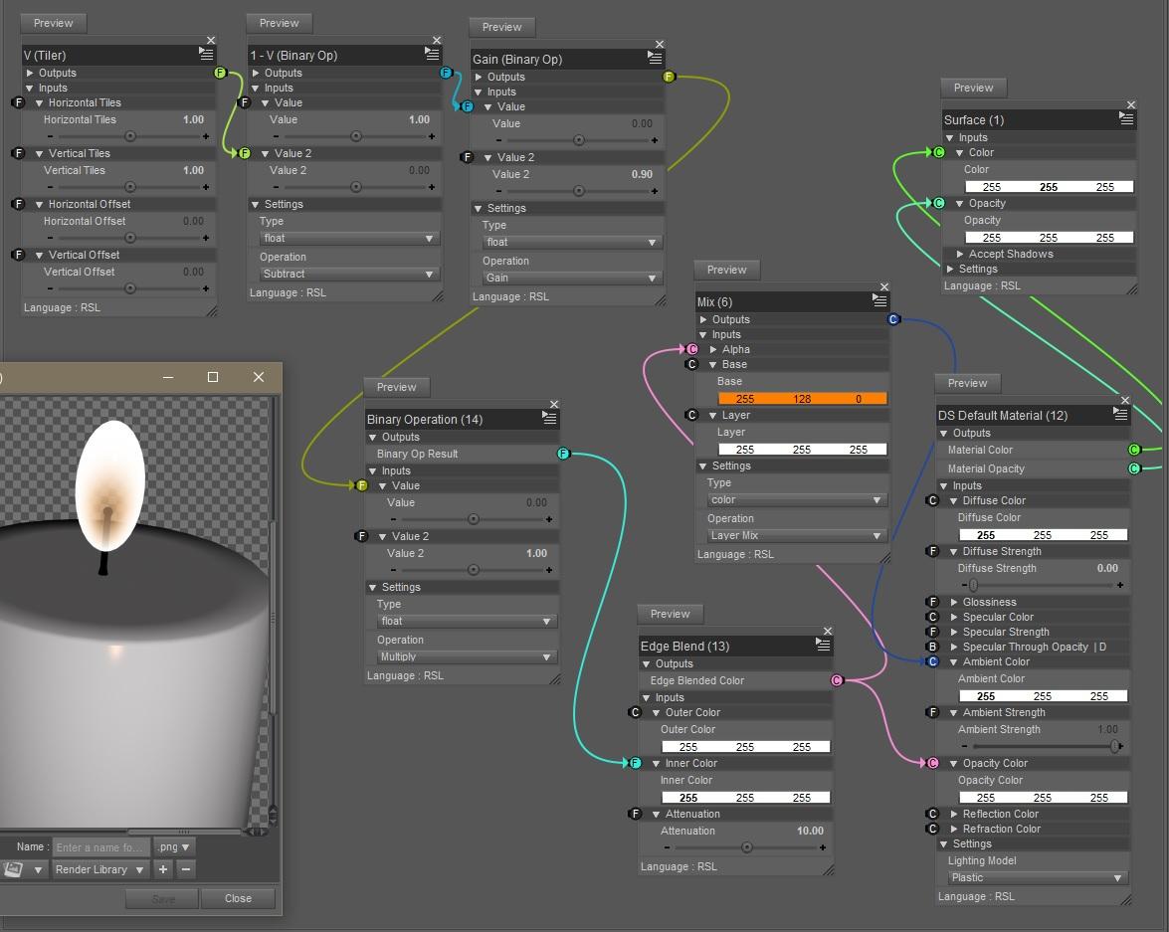Viewport: 1169px width, 932px height.
Task: Click Preview tab above V (Tiler)
Action: pos(53,23)
